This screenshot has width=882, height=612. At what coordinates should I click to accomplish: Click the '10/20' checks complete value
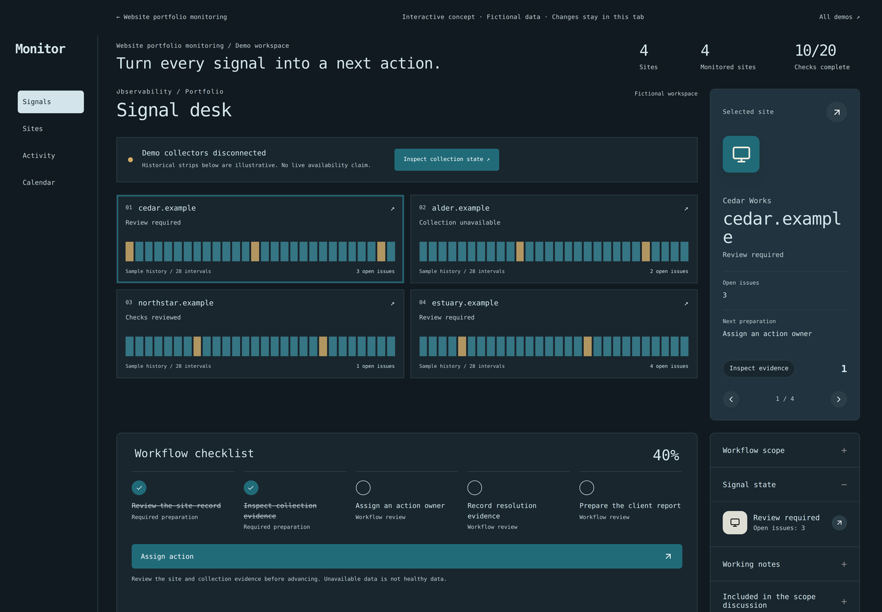(815, 50)
